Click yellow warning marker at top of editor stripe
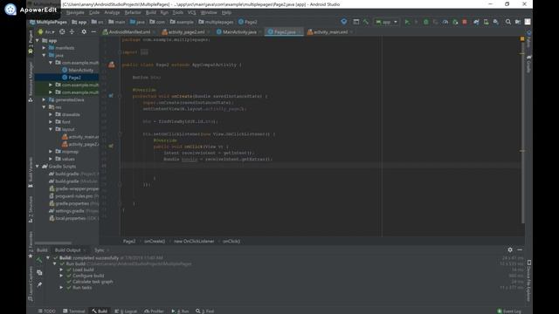Image resolution: width=559 pixels, height=314 pixels. [x=522, y=38]
